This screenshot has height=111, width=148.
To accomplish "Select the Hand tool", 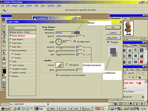I will click(x=4, y=65).
